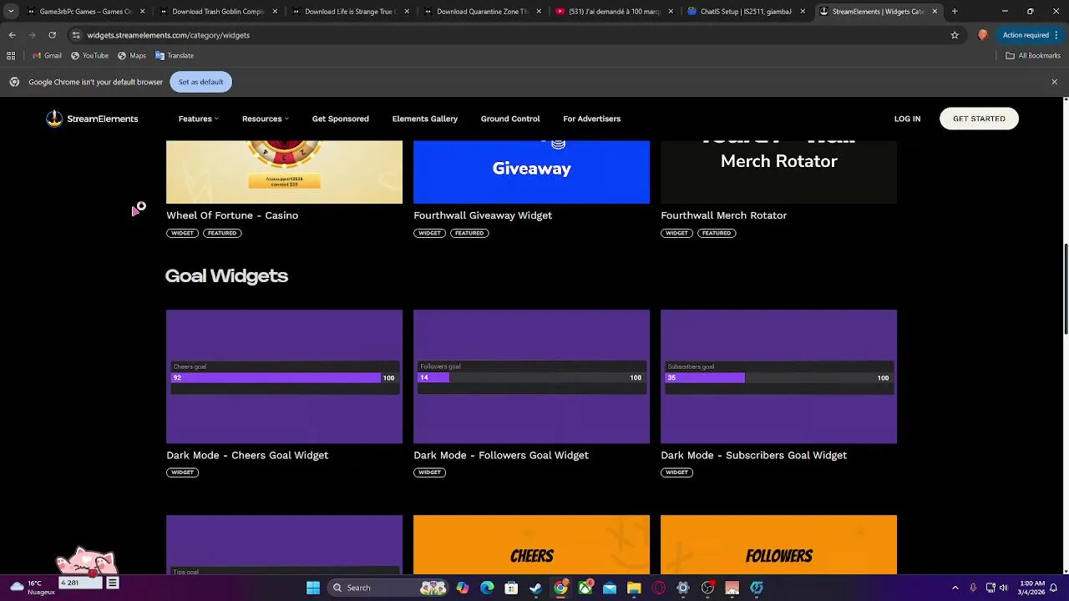Open Dark Mode - Followers Goal Widget title
This screenshot has width=1069, height=601.
pos(501,455)
